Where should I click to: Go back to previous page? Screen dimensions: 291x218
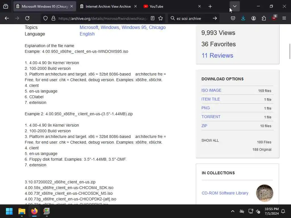click(7, 18)
